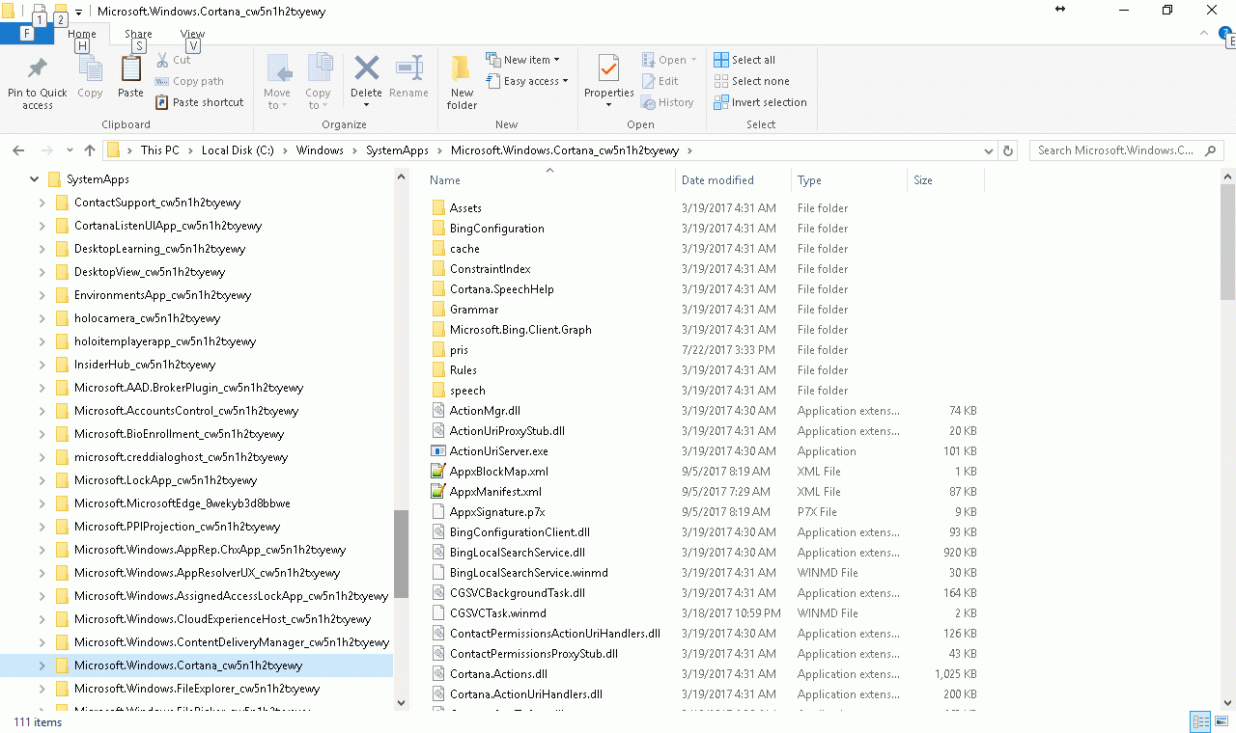Click Invert selection in the ribbon
Image resolution: width=1236 pixels, height=733 pixels.
(x=760, y=102)
